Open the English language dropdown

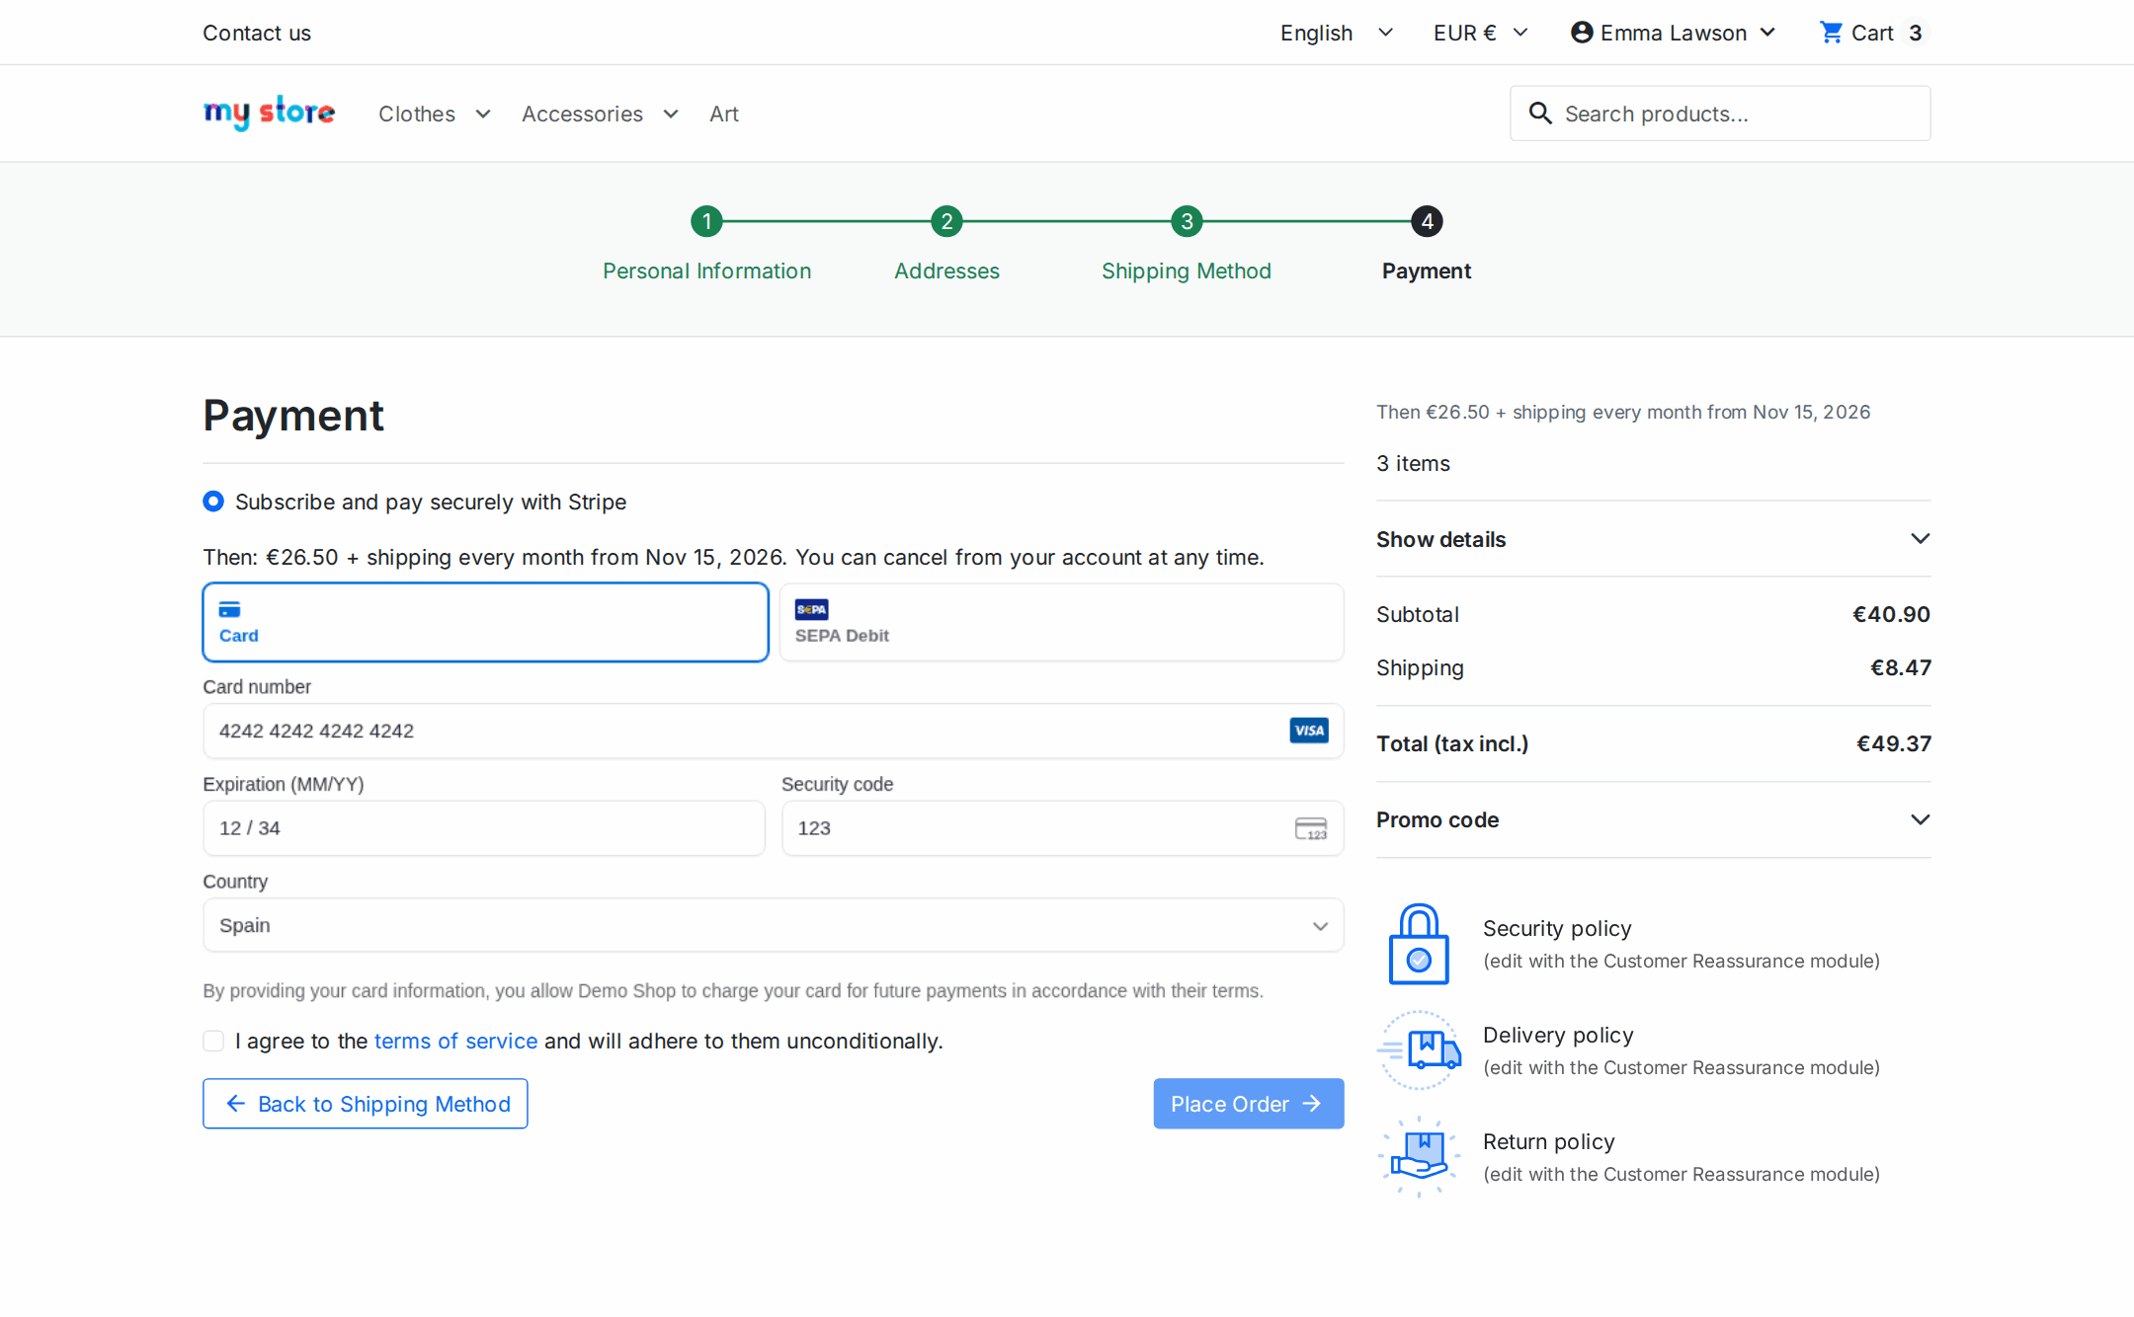pos(1337,33)
